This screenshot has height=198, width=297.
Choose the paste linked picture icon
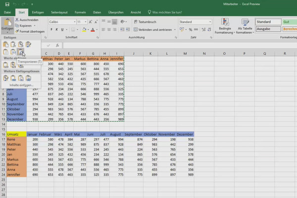point(28,78)
